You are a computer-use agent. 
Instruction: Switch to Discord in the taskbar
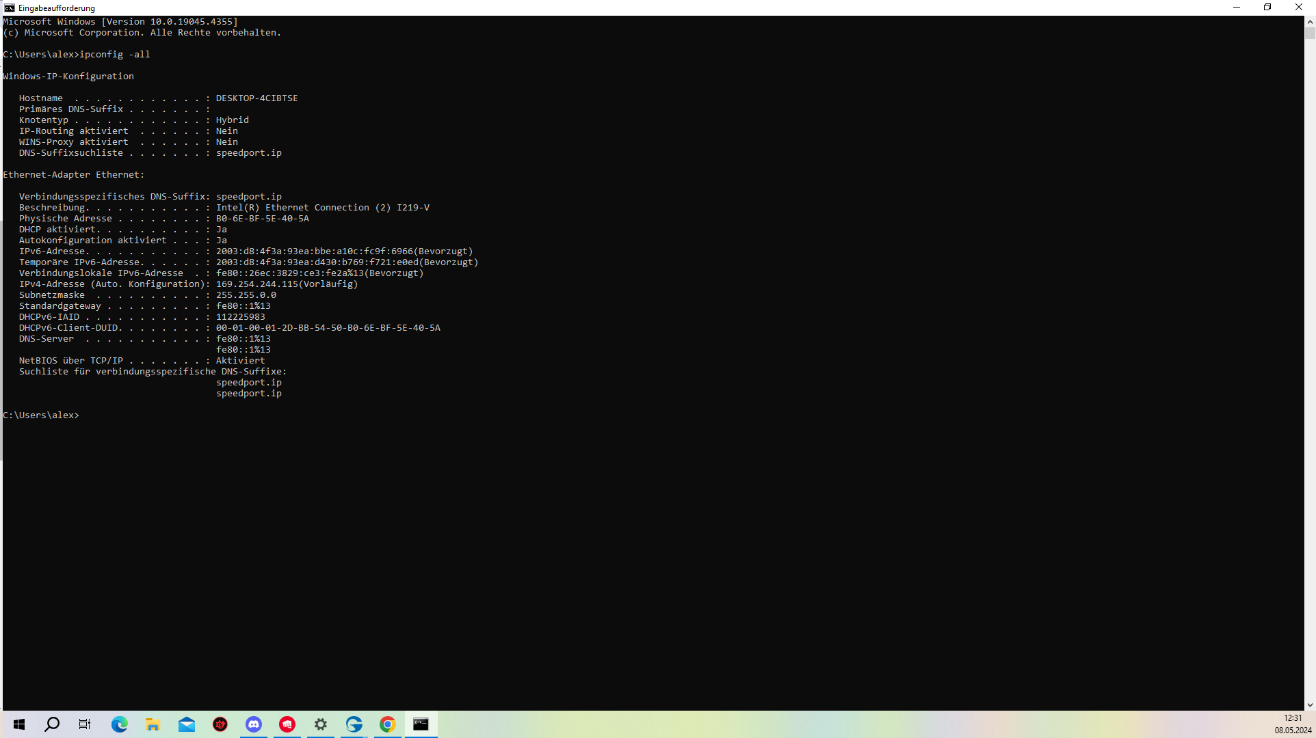click(254, 724)
